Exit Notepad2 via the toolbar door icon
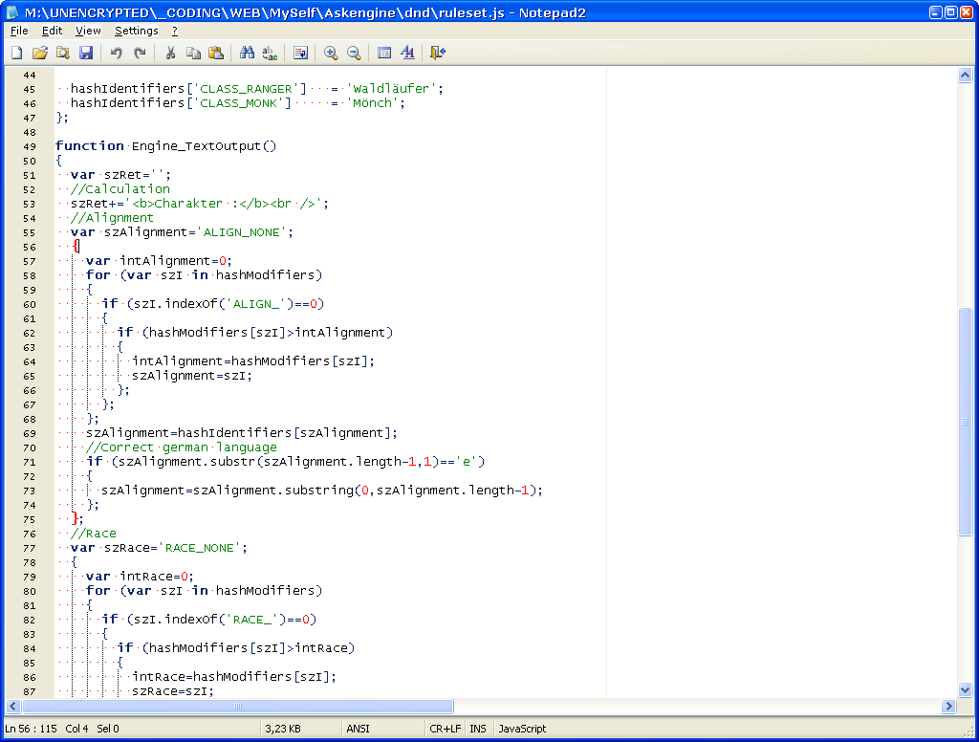The image size is (979, 742). click(x=438, y=54)
